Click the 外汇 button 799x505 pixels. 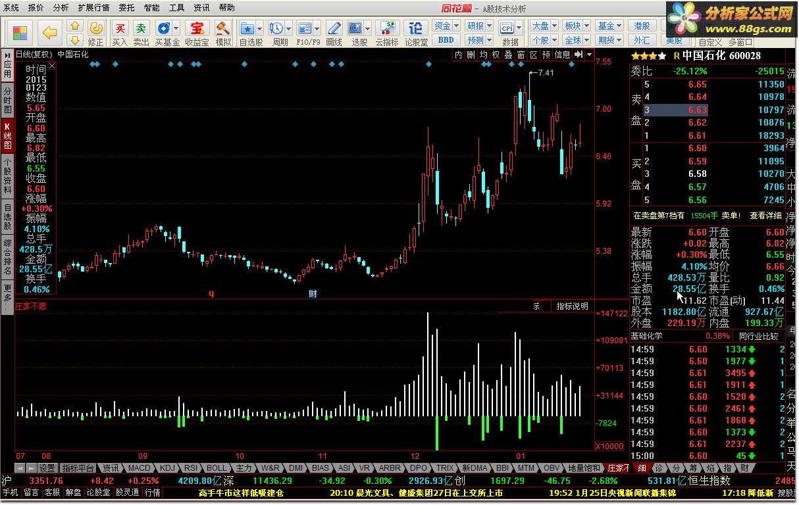tap(642, 40)
